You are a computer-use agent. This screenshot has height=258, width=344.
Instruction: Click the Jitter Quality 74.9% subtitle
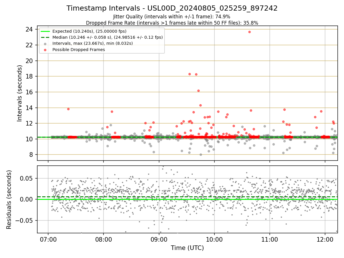point(172,17)
